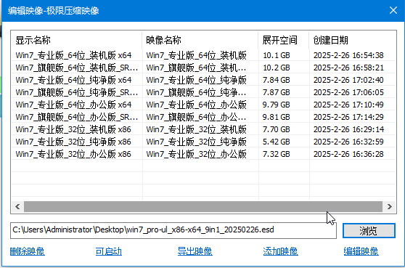This screenshot has width=405, height=268.
Task: Select row Win7_专业版_64位_装机版 x64
Action: point(203,55)
